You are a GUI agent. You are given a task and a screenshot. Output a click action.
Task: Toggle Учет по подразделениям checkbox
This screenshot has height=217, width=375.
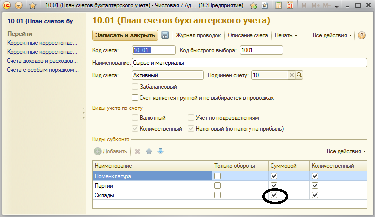coord(191,118)
